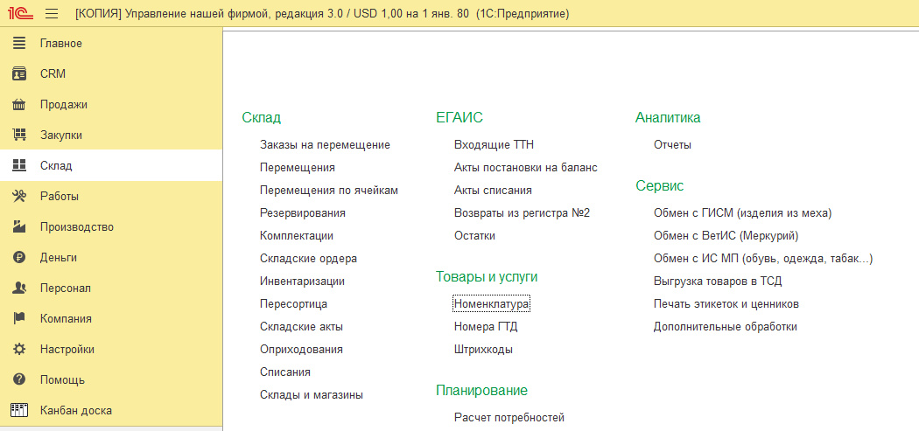Image resolution: width=919 pixels, height=431 pixels.
Task: Open Склады и магазины
Action: point(312,394)
